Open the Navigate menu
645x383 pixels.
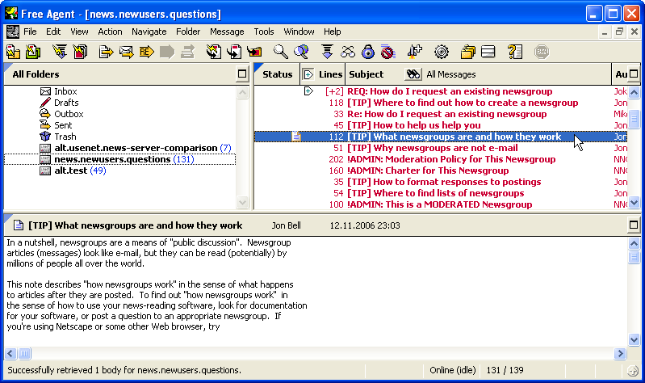pyautogui.click(x=149, y=32)
